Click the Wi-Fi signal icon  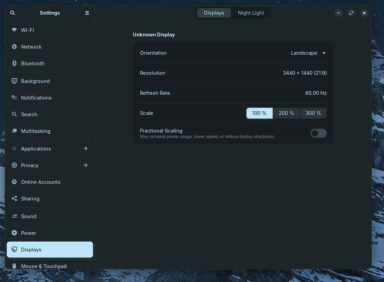point(14,30)
